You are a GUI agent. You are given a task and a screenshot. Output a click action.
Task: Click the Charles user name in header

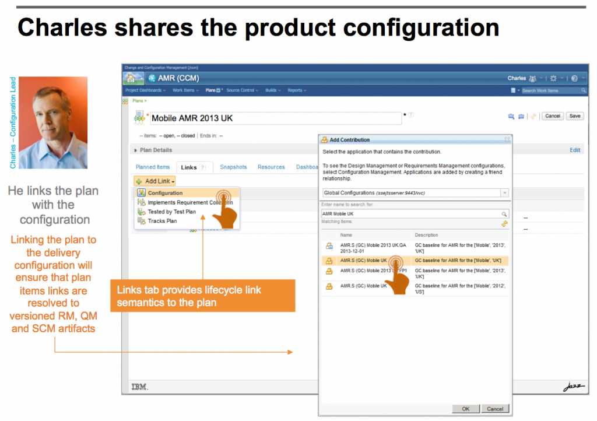(517, 78)
